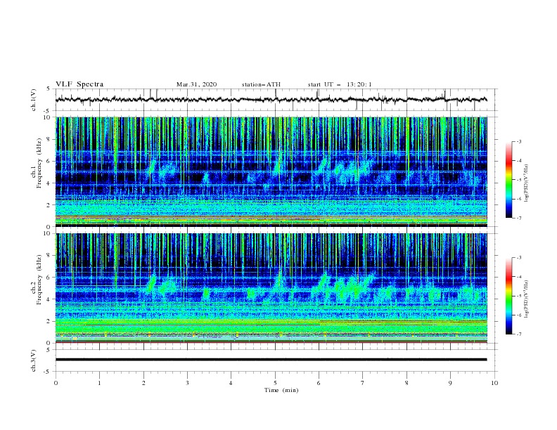Image resolution: width=557 pixels, height=430 pixels.
Task: Click the 'ch.3(V)' axis label
Action: tap(34, 361)
